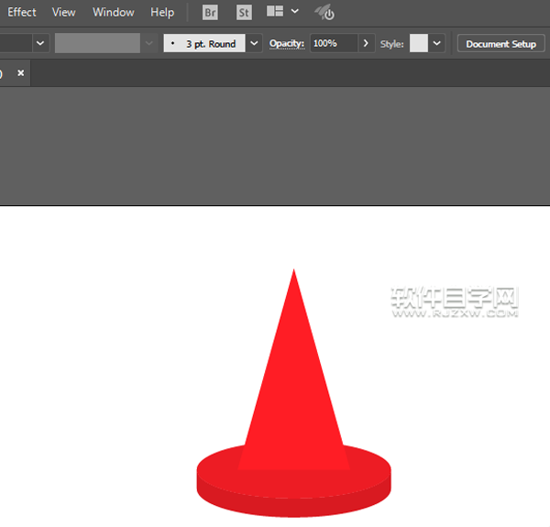Click the Opacity 100% input field
Viewport: 550px width, 527px height.
pyautogui.click(x=333, y=43)
